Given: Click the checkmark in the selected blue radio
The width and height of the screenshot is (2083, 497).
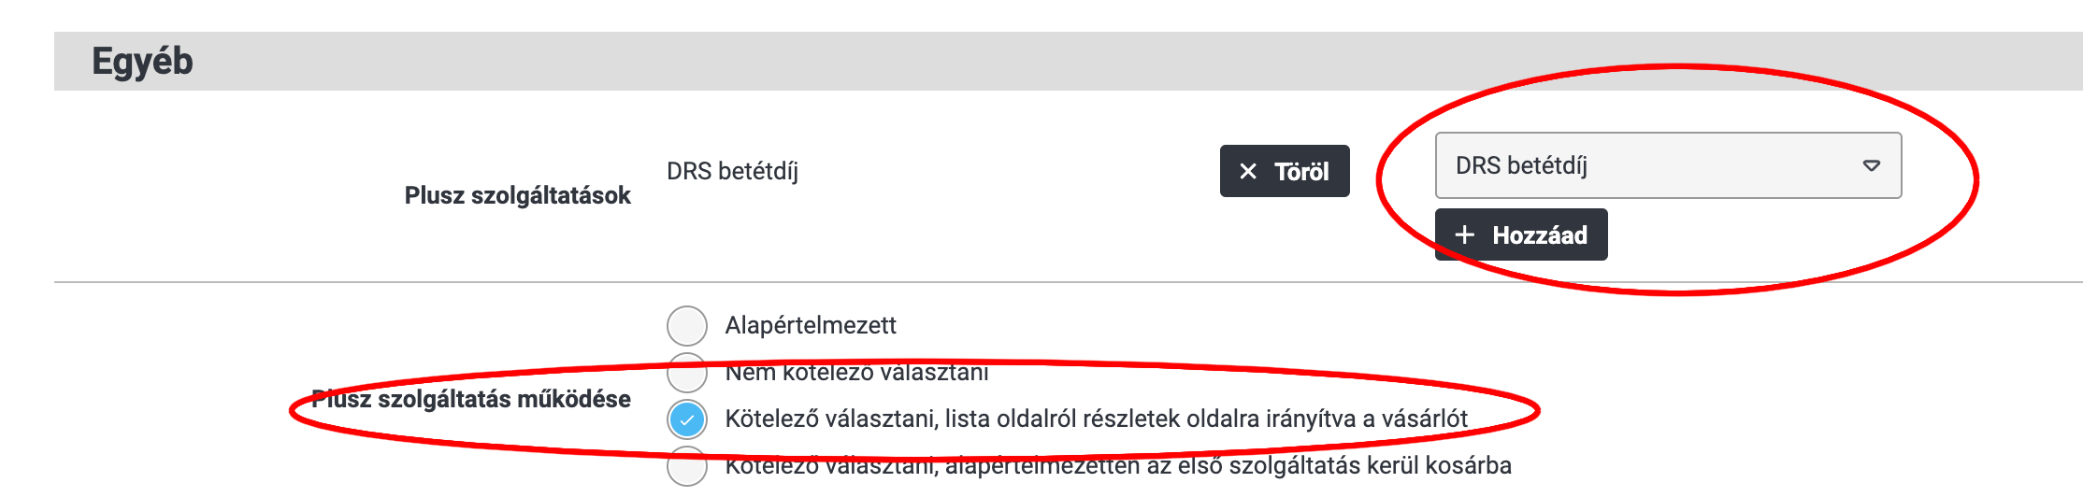Looking at the screenshot, I should [687, 419].
